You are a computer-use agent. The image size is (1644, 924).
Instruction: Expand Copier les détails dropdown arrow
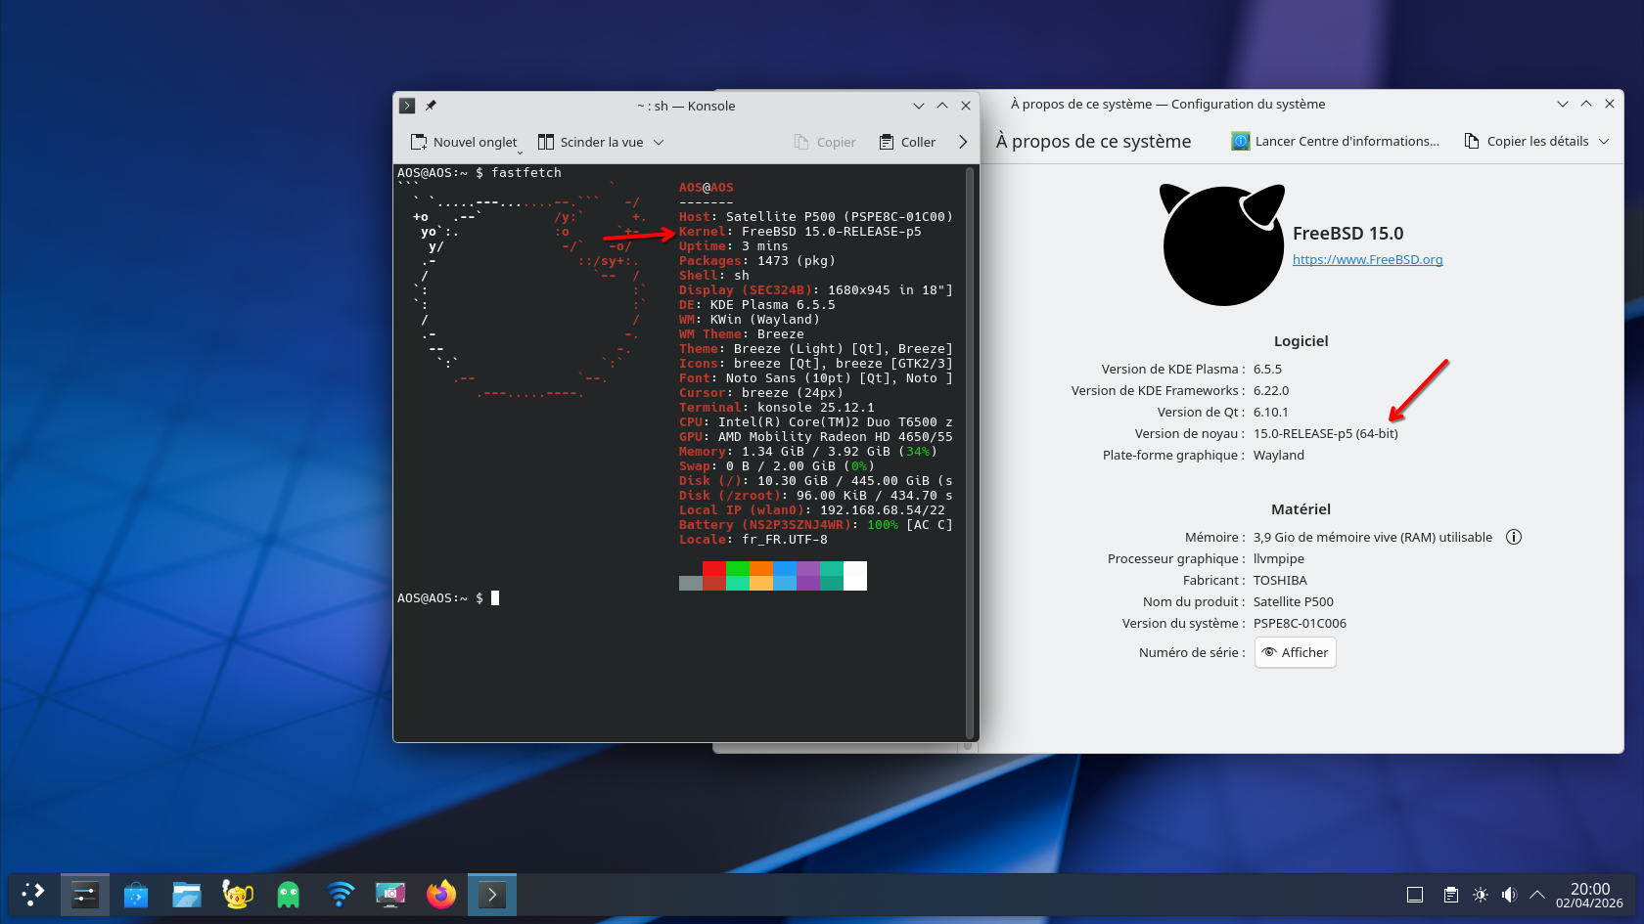click(x=1604, y=141)
